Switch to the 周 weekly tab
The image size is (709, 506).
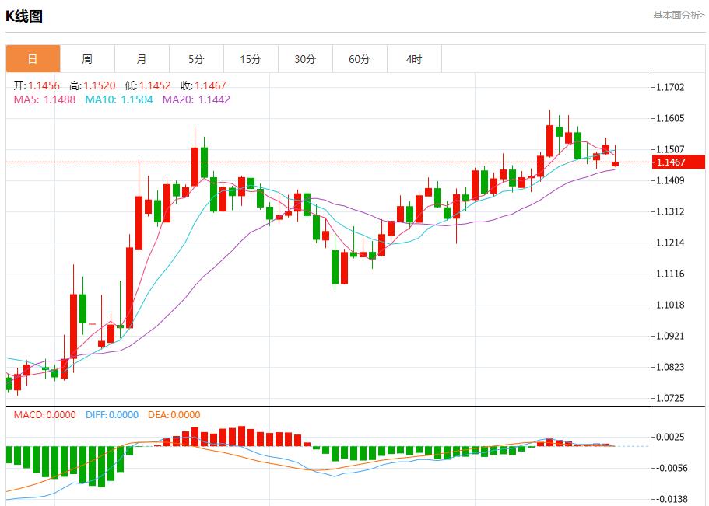[87, 59]
